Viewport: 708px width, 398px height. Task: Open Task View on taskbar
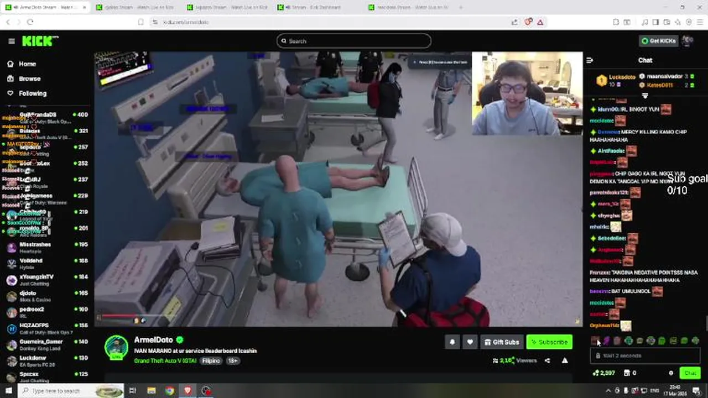click(132, 390)
